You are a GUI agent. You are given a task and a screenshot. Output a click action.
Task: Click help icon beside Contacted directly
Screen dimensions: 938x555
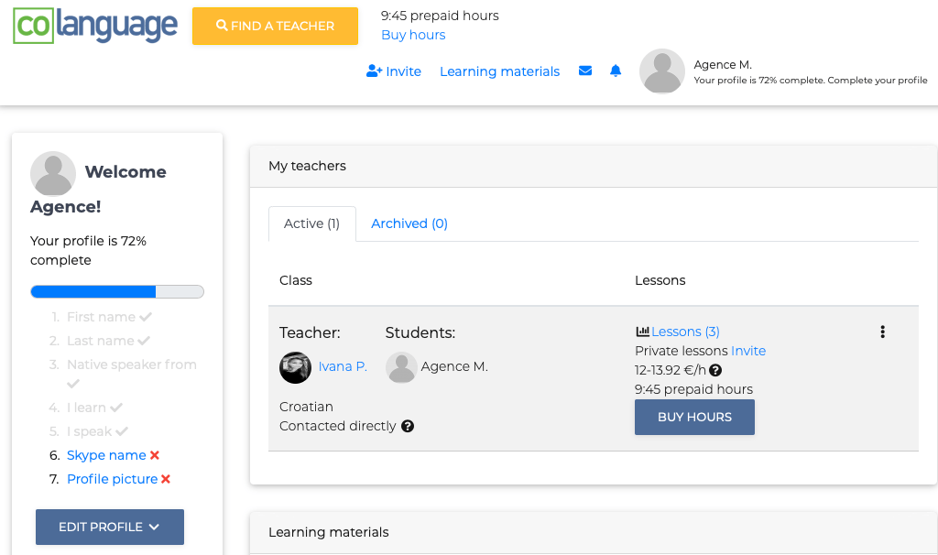coord(408,426)
